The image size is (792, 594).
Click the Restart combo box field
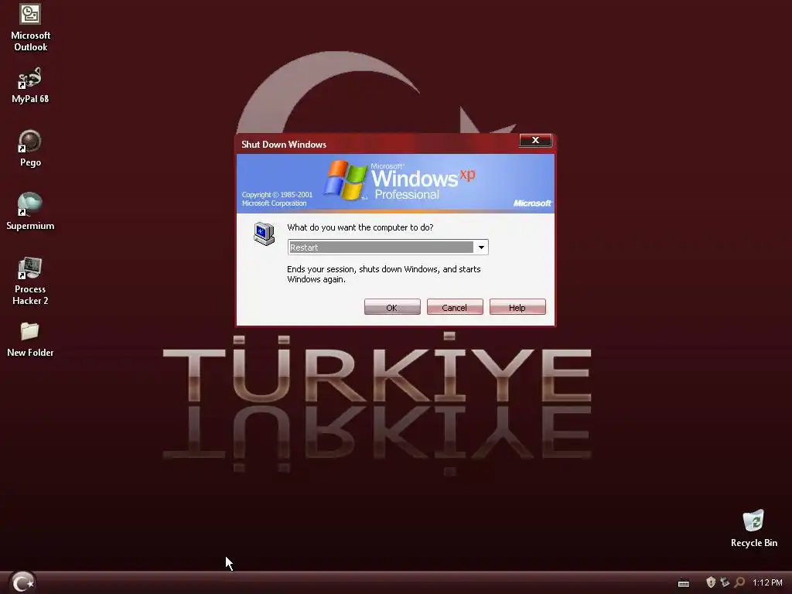[388, 247]
